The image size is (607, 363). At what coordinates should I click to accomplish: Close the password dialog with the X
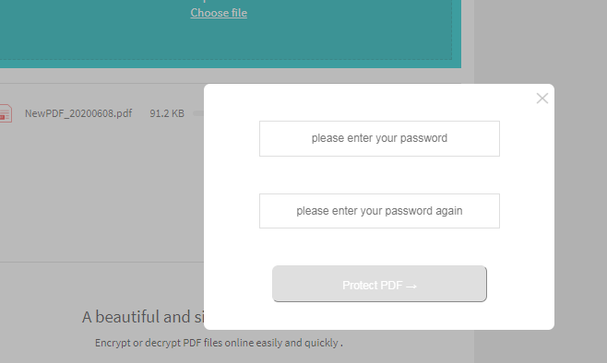pos(542,99)
